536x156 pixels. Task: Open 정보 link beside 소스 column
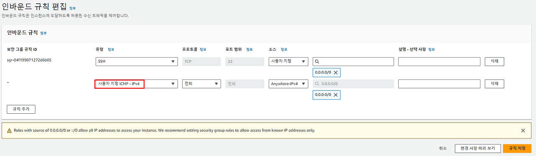(284, 49)
